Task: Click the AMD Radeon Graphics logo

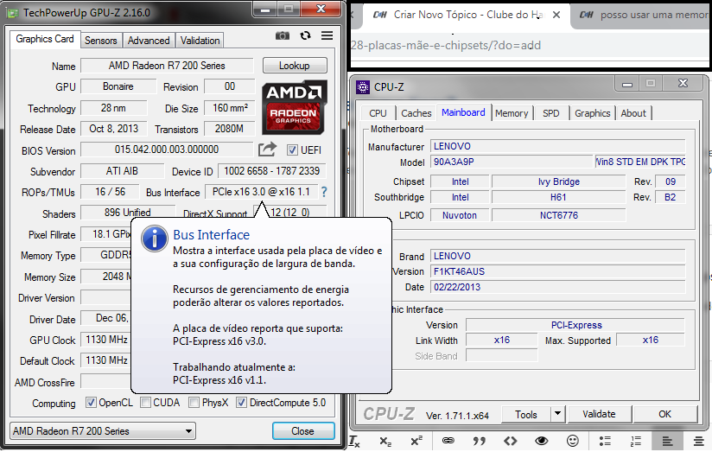Action: [295, 108]
